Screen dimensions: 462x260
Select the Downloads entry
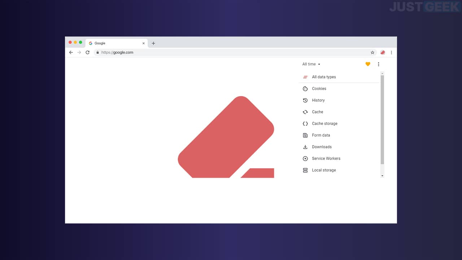click(x=339, y=147)
